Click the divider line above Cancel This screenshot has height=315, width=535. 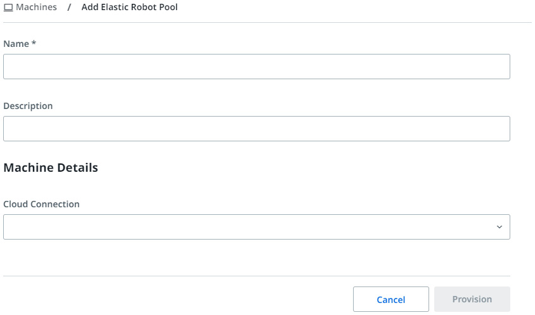click(257, 276)
